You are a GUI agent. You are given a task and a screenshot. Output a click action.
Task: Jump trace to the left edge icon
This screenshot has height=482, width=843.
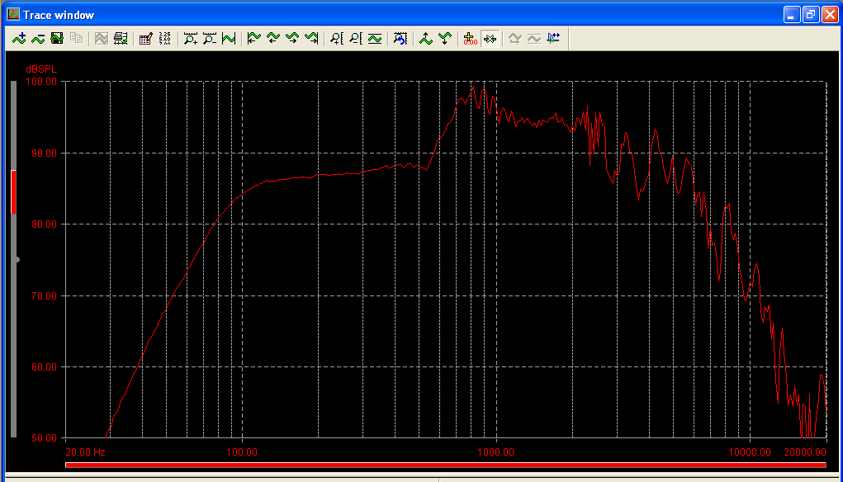(x=253, y=39)
